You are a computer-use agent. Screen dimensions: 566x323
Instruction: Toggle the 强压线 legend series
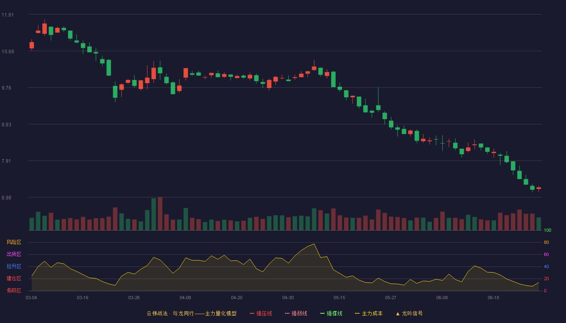click(x=261, y=313)
